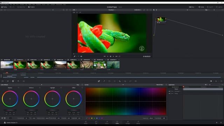Click the Shadow master wheel slider
The height and width of the screenshot is (126, 224).
[x=10, y=110]
